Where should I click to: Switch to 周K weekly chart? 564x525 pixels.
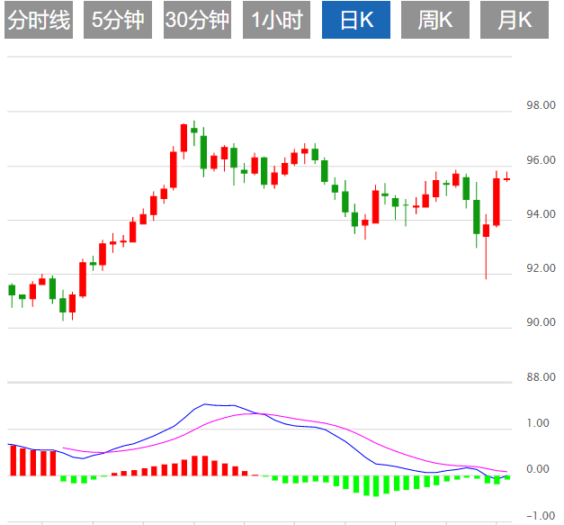click(x=435, y=20)
